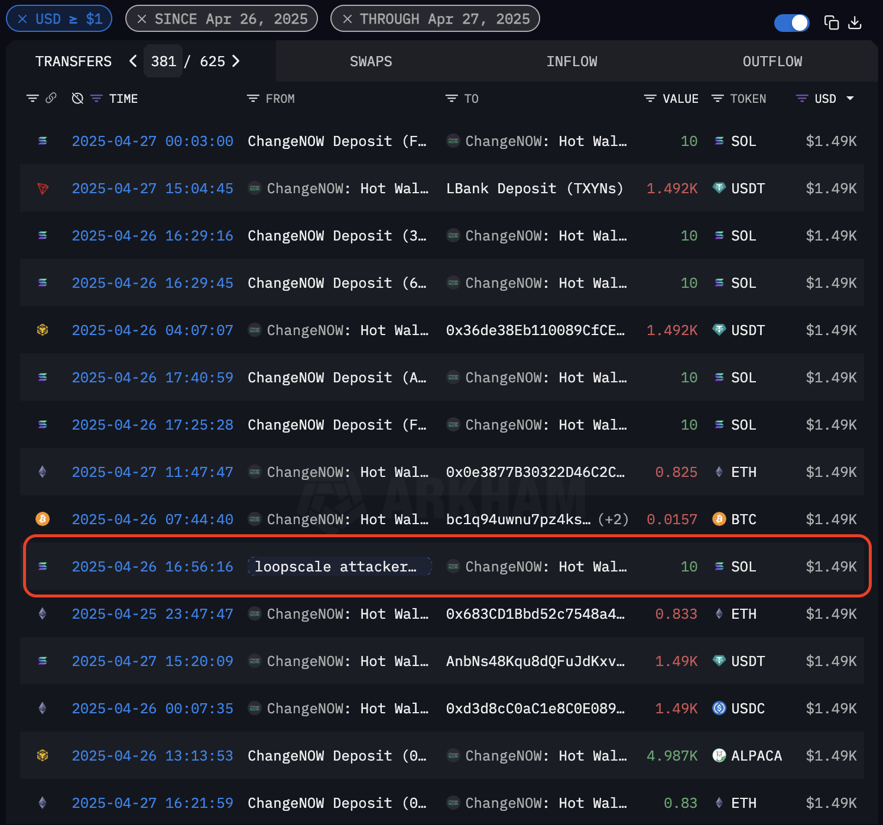Image resolution: width=883 pixels, height=825 pixels.
Task: Click the FROM column filter icon
Action: coord(253,99)
